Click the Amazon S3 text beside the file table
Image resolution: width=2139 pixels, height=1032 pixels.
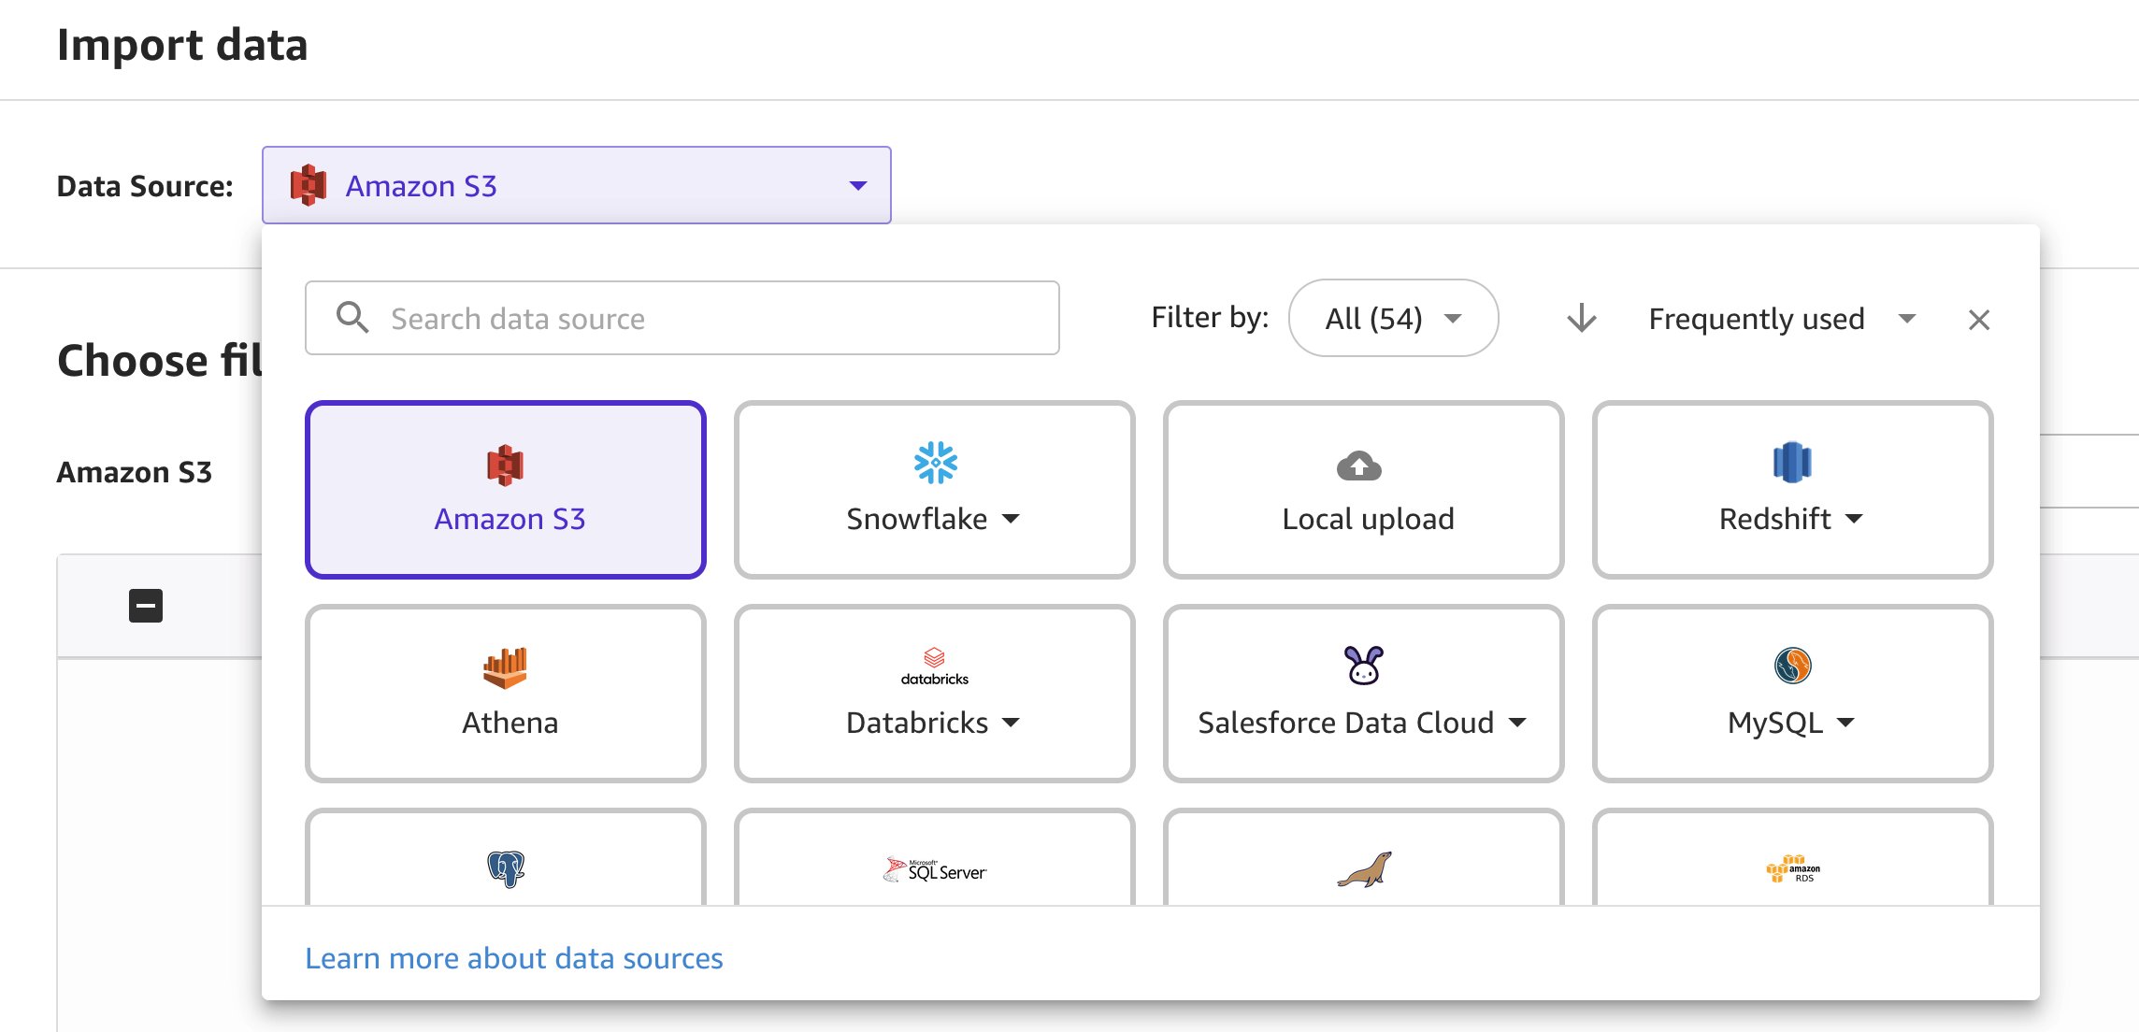coord(135,472)
